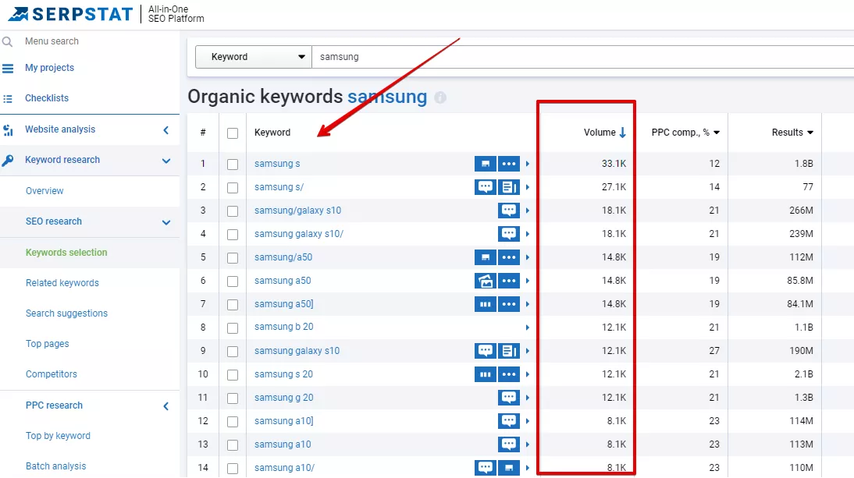Check the box for samsung s/ row
The width and height of the screenshot is (854, 478).
tap(233, 188)
